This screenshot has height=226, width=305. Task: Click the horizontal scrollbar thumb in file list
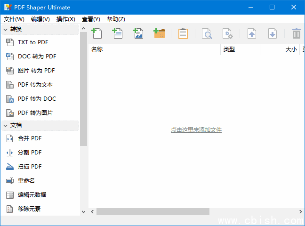click(x=152, y=212)
